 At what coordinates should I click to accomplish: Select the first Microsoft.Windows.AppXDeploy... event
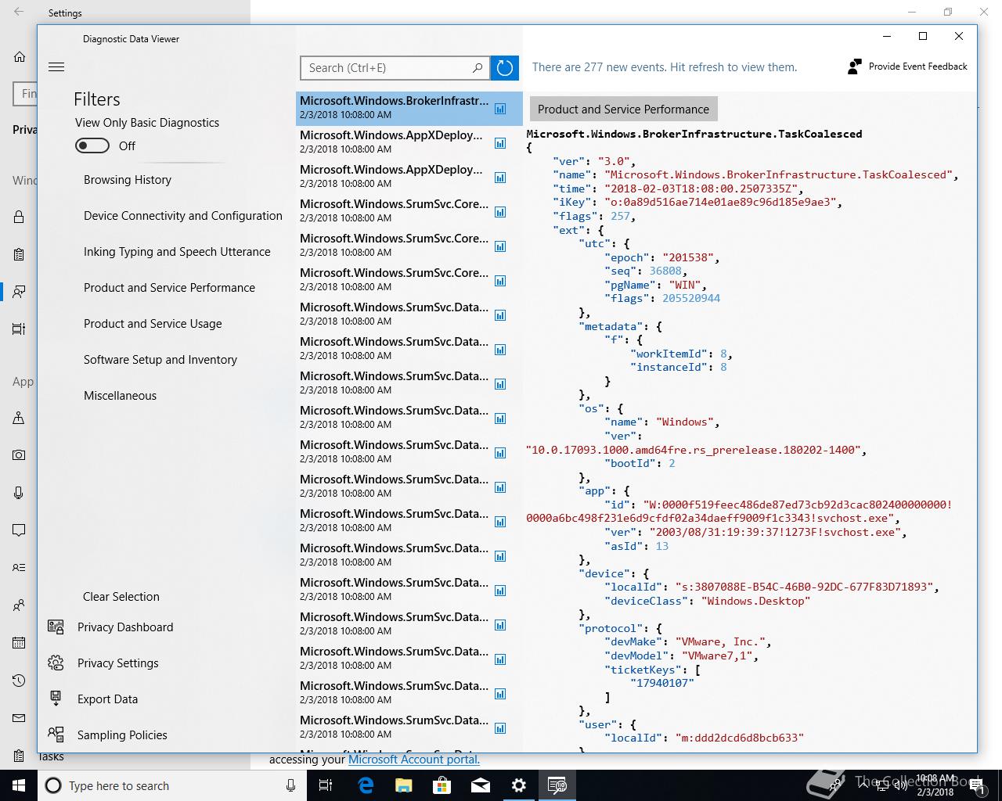click(409, 142)
